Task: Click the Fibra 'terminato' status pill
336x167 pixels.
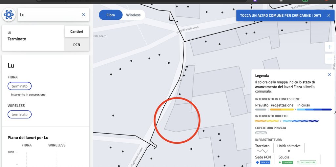Action: pyautogui.click(x=19, y=86)
